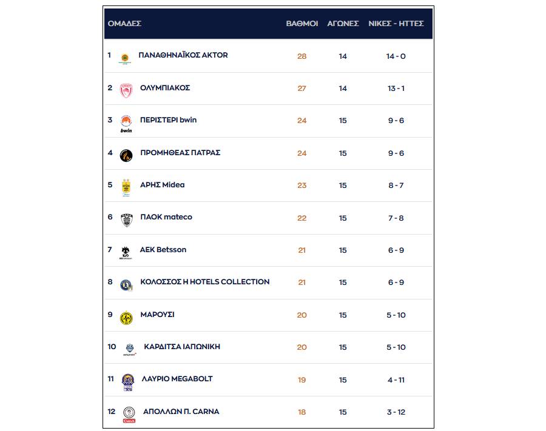Click the Promitheas Patras team logo
This screenshot has width=546, height=431.
pyautogui.click(x=126, y=156)
